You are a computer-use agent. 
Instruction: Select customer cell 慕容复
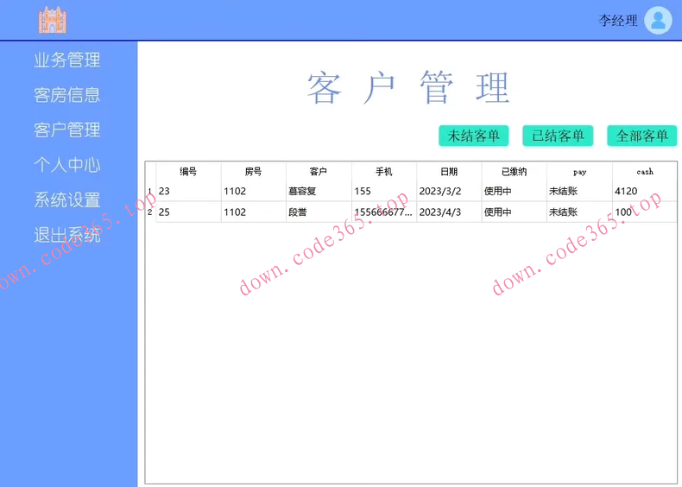(x=319, y=191)
